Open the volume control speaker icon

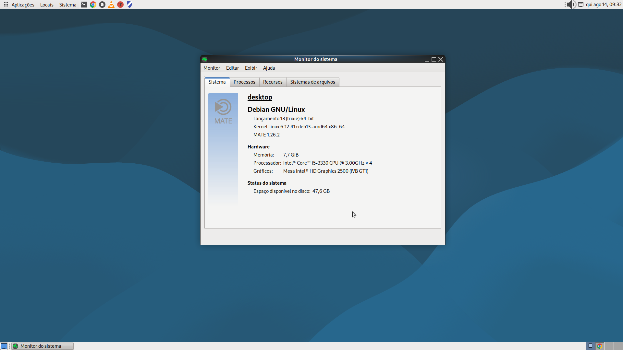tap(571, 5)
